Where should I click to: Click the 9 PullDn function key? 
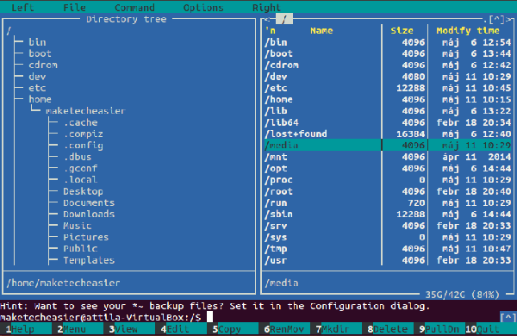tap(439, 329)
